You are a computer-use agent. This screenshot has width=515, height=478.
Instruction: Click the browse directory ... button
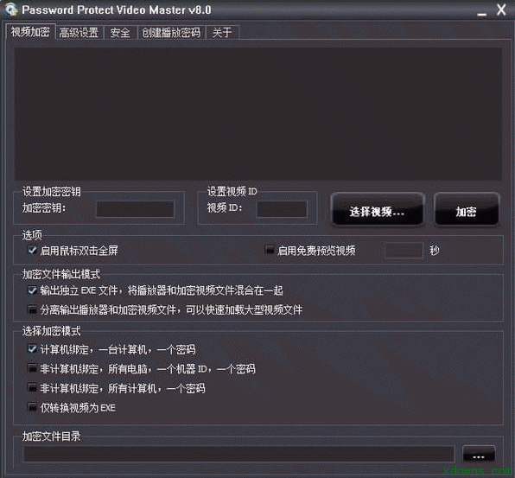click(x=479, y=454)
